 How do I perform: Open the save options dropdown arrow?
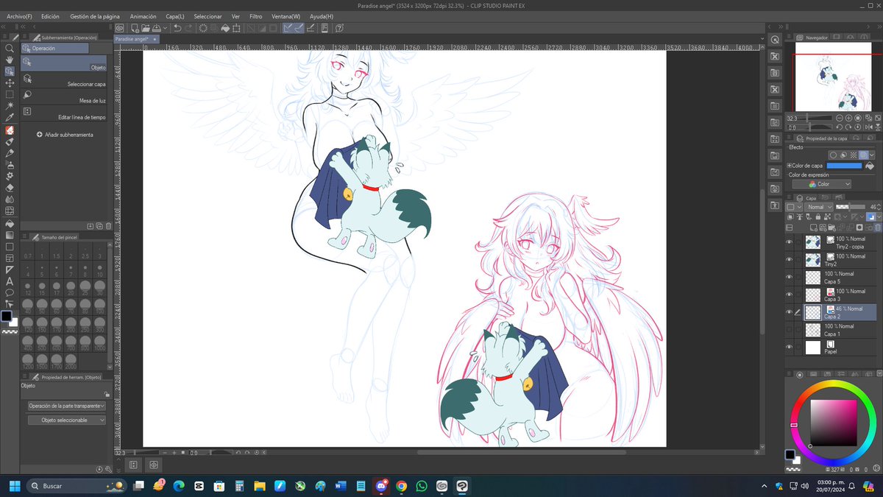[x=166, y=28]
